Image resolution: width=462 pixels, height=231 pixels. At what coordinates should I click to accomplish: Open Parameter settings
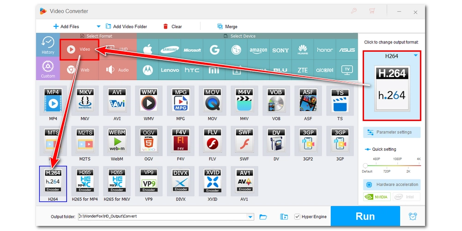(x=392, y=132)
